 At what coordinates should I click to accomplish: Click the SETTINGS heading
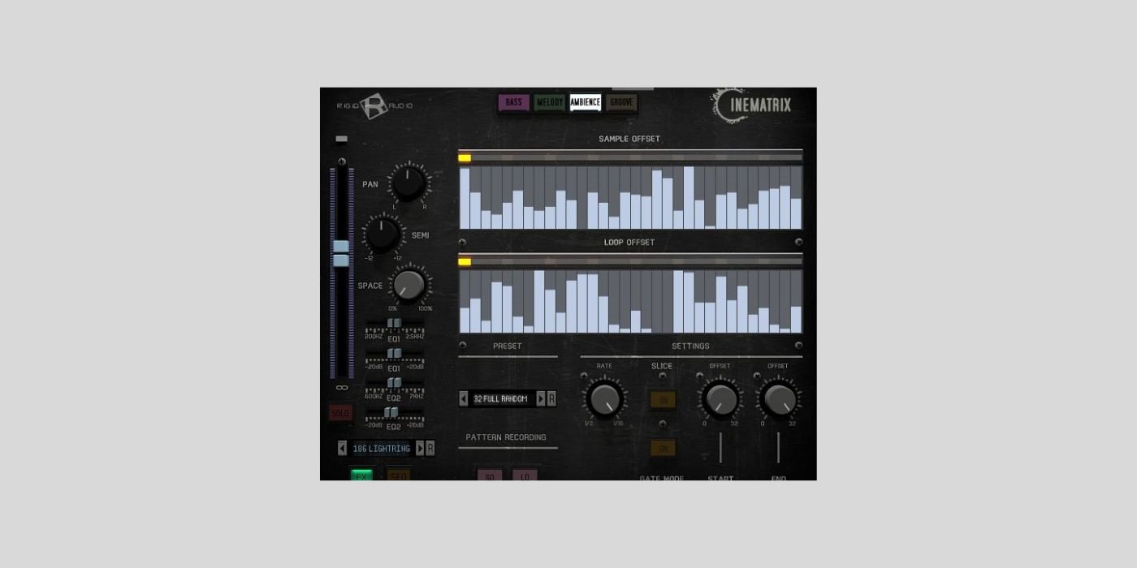pos(690,346)
